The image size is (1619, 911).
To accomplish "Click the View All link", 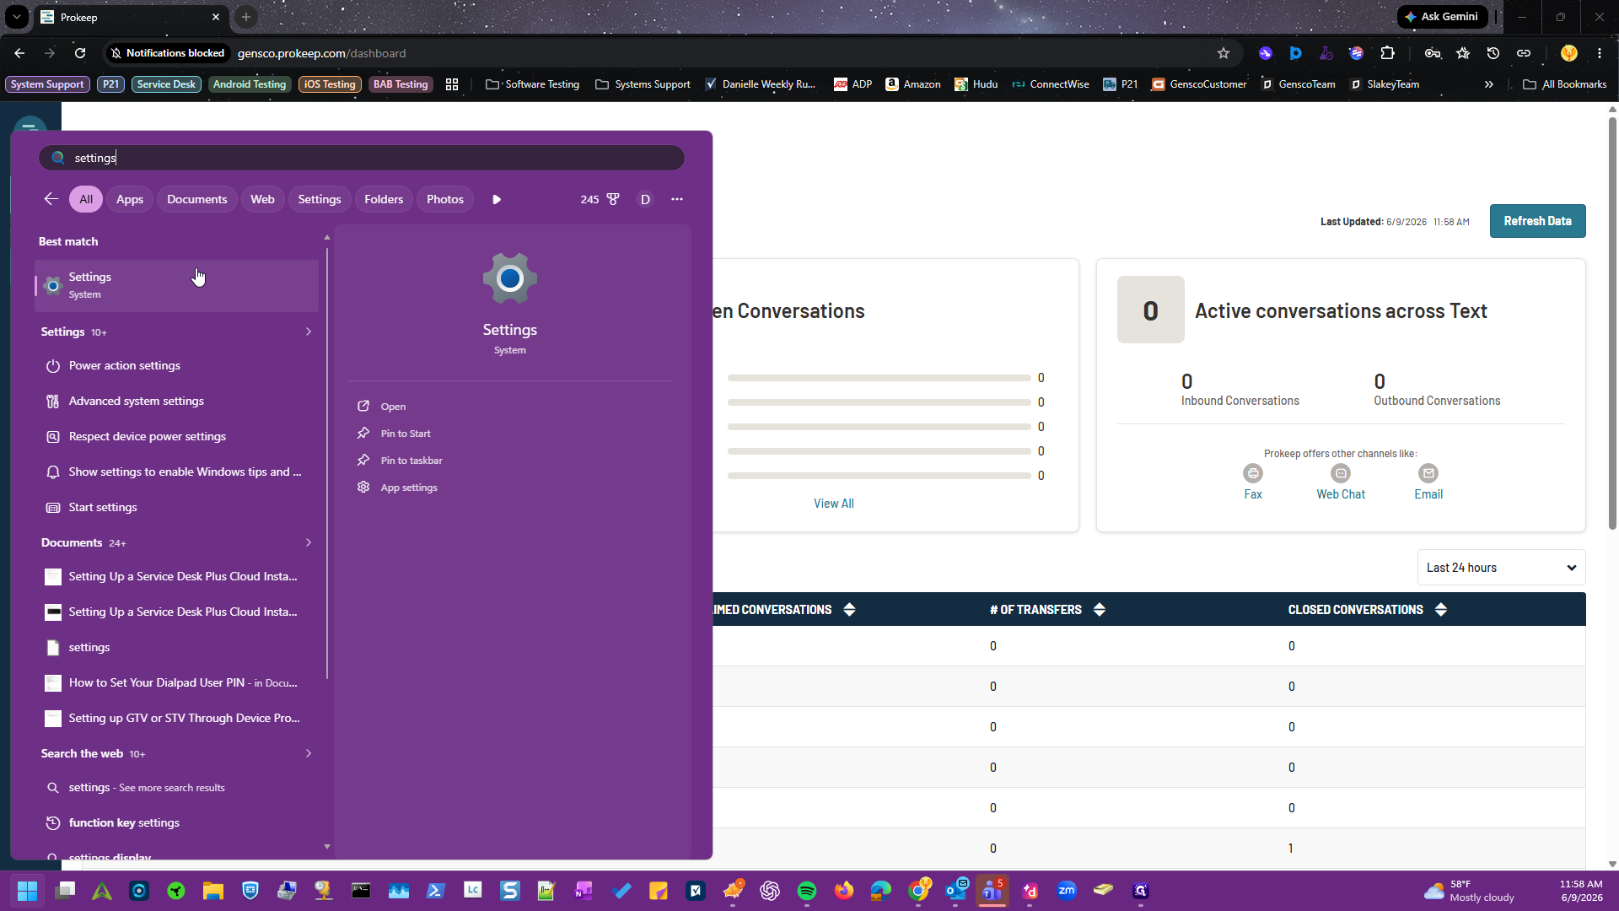I will pos(833,504).
